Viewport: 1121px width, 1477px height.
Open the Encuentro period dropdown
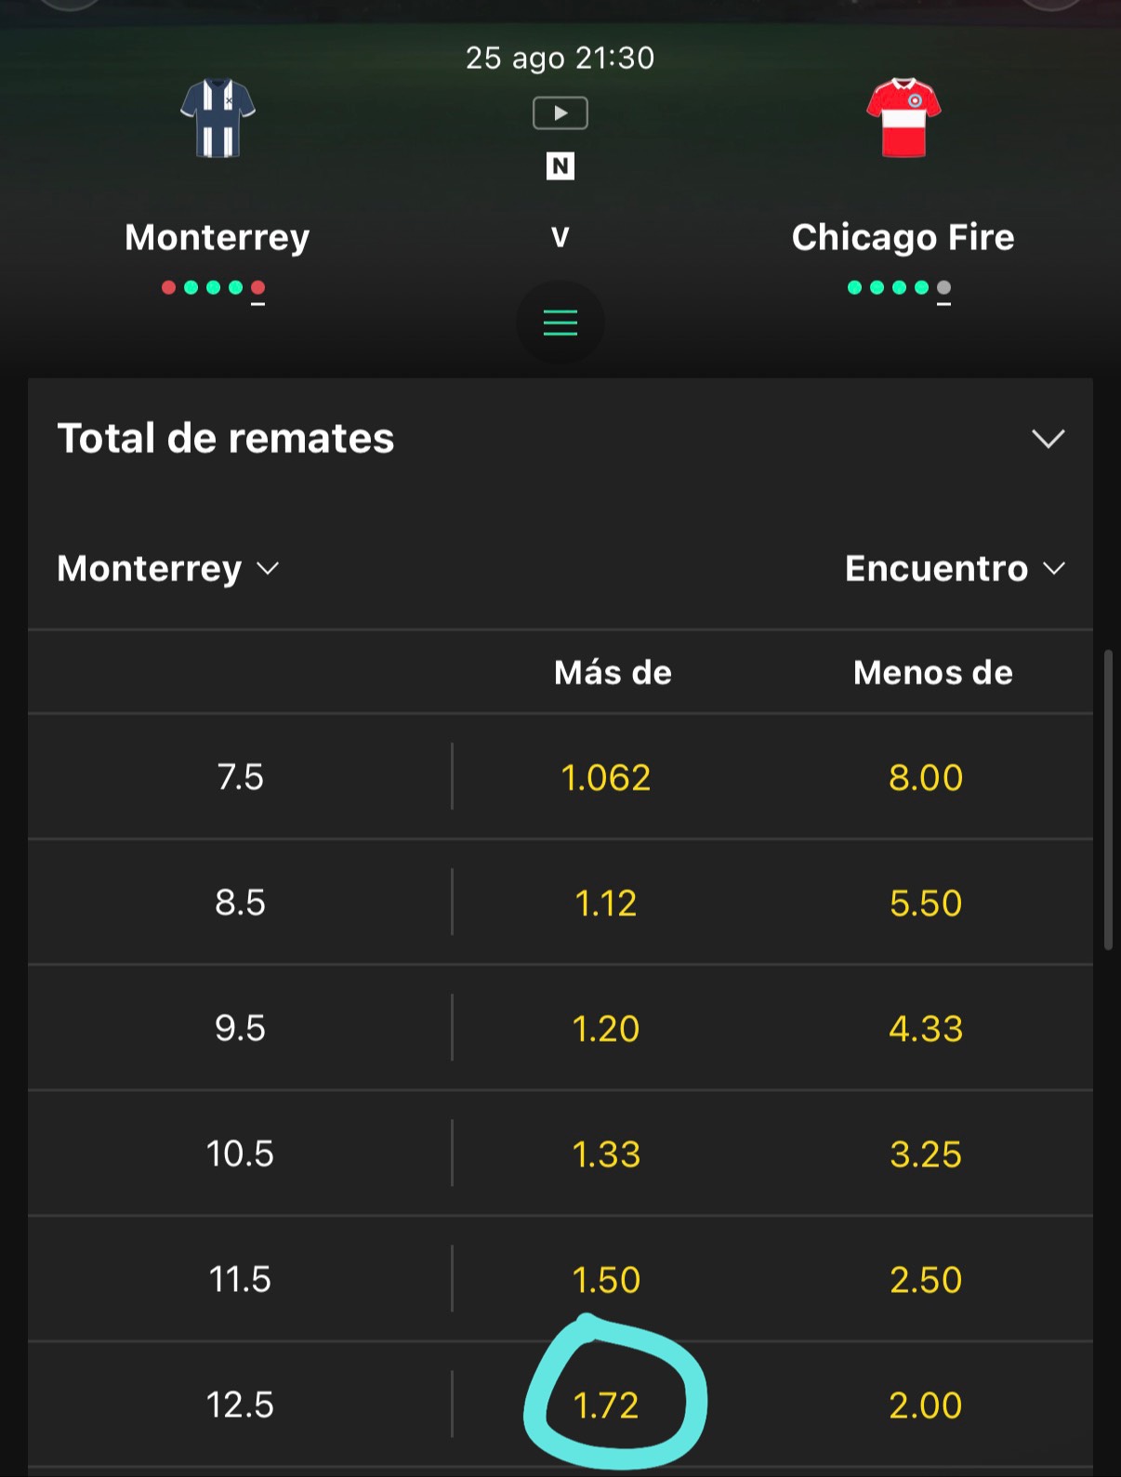pyautogui.click(x=955, y=568)
